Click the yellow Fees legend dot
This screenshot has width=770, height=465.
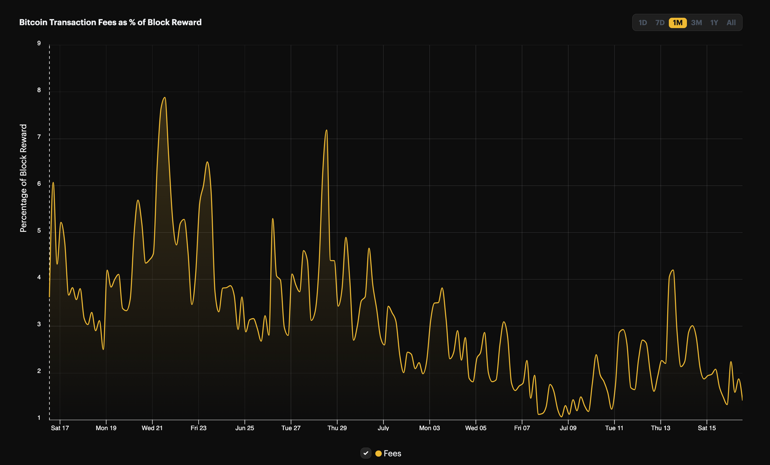378,453
